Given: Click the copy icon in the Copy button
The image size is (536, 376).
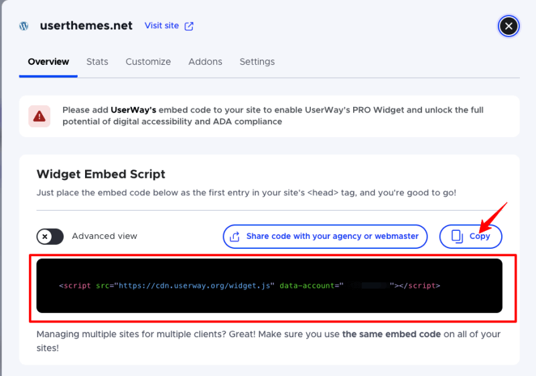Looking at the screenshot, I should point(458,236).
